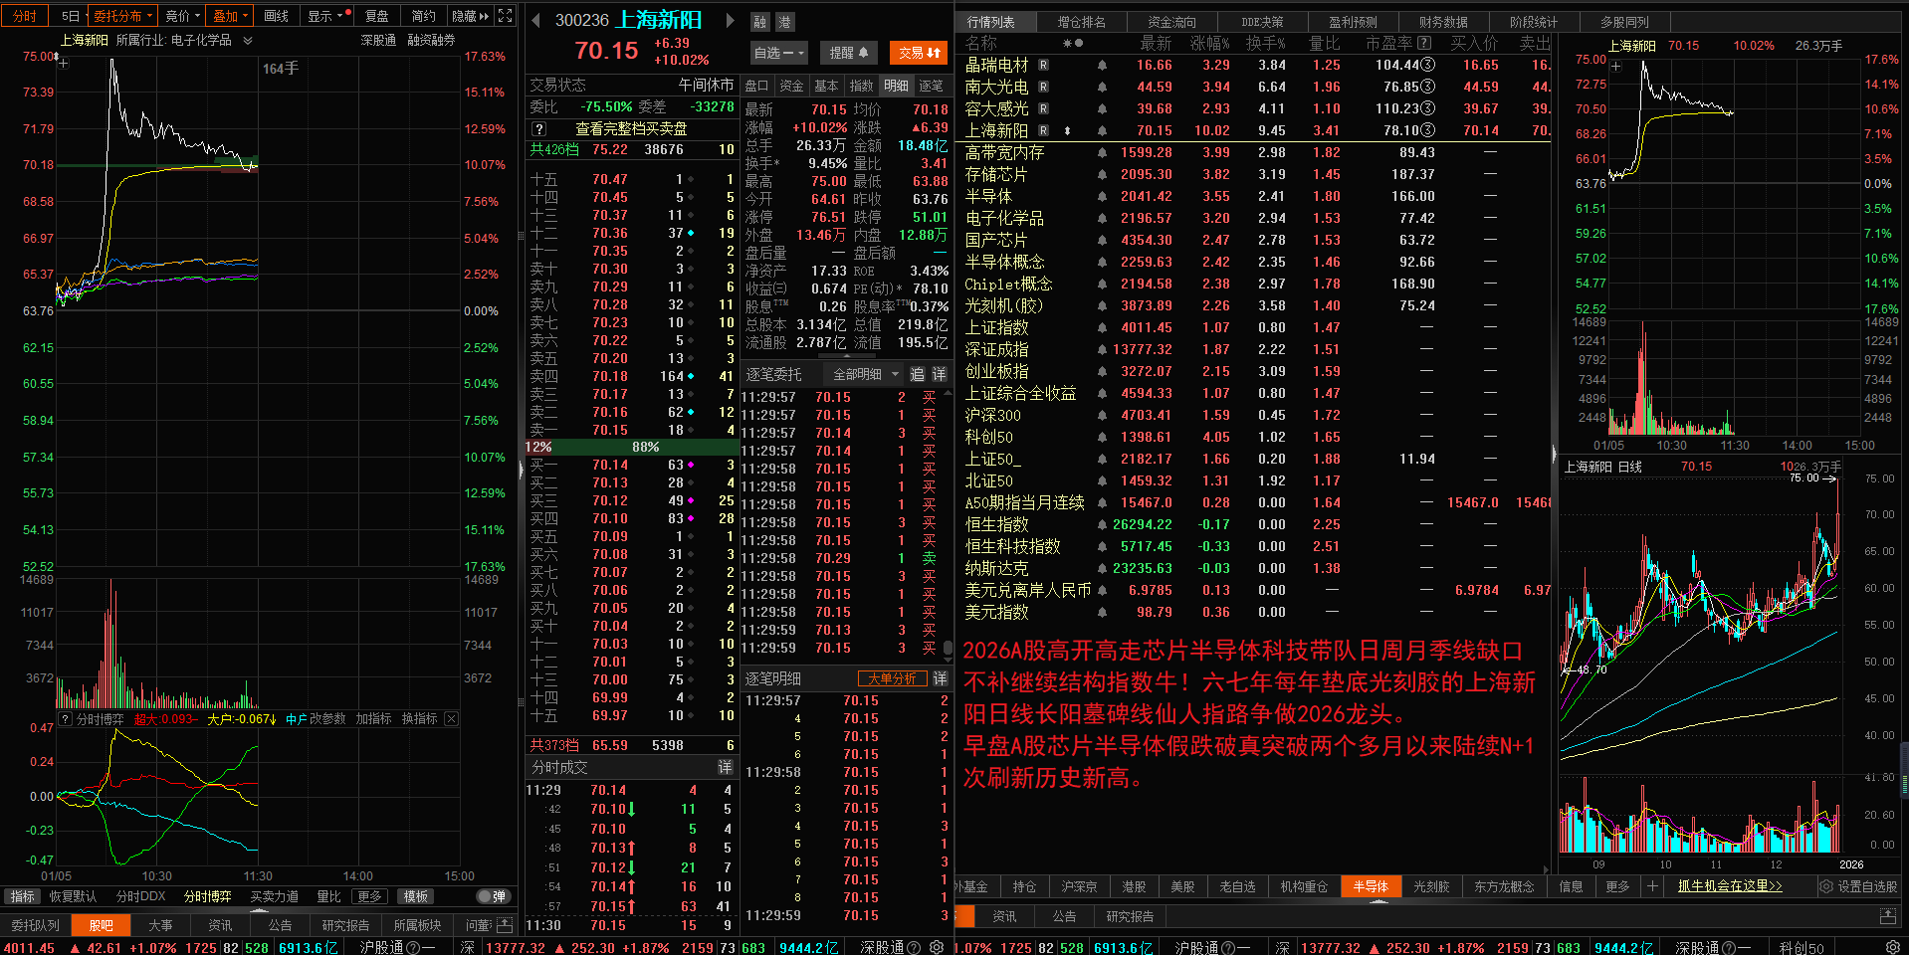Close the 分时博弈 indicator panel
Image resolution: width=1909 pixels, height=955 pixels.
tap(451, 718)
